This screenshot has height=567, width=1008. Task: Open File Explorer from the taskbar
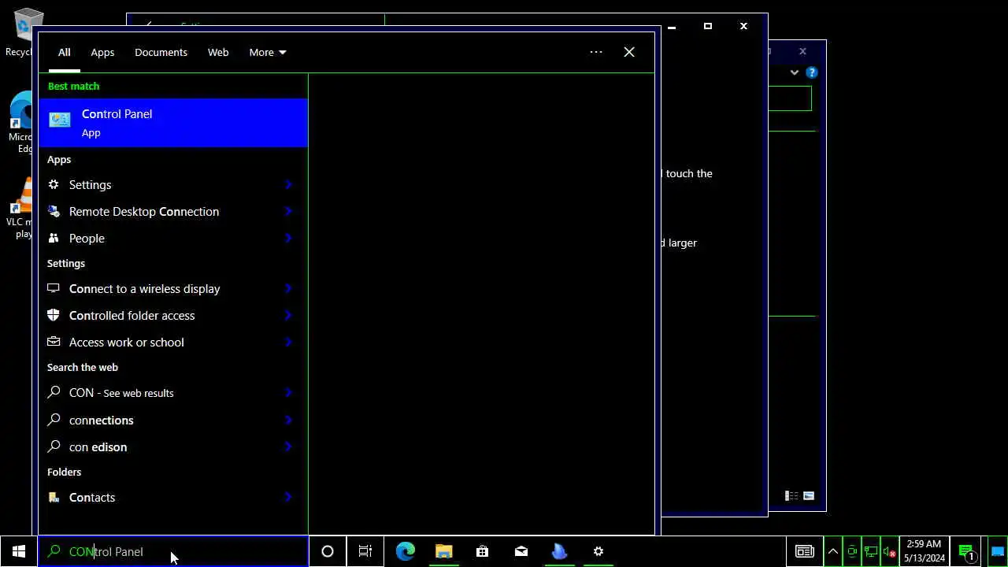[x=444, y=551]
